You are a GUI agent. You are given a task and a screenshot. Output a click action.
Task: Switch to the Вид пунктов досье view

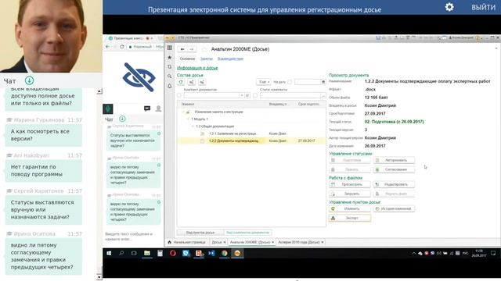(200, 233)
